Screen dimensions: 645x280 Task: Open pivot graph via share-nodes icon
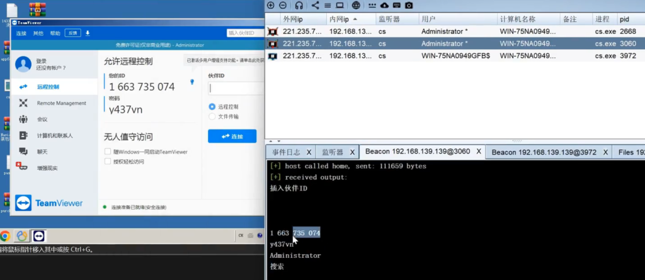tap(315, 5)
